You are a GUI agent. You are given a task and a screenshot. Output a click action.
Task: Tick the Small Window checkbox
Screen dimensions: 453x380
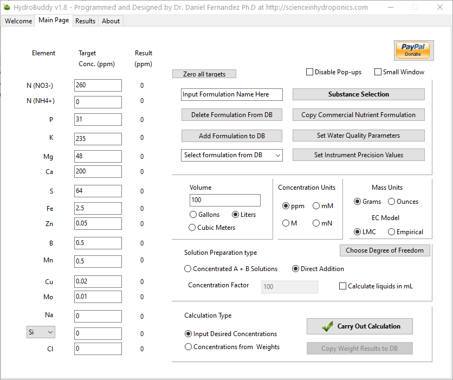click(378, 72)
